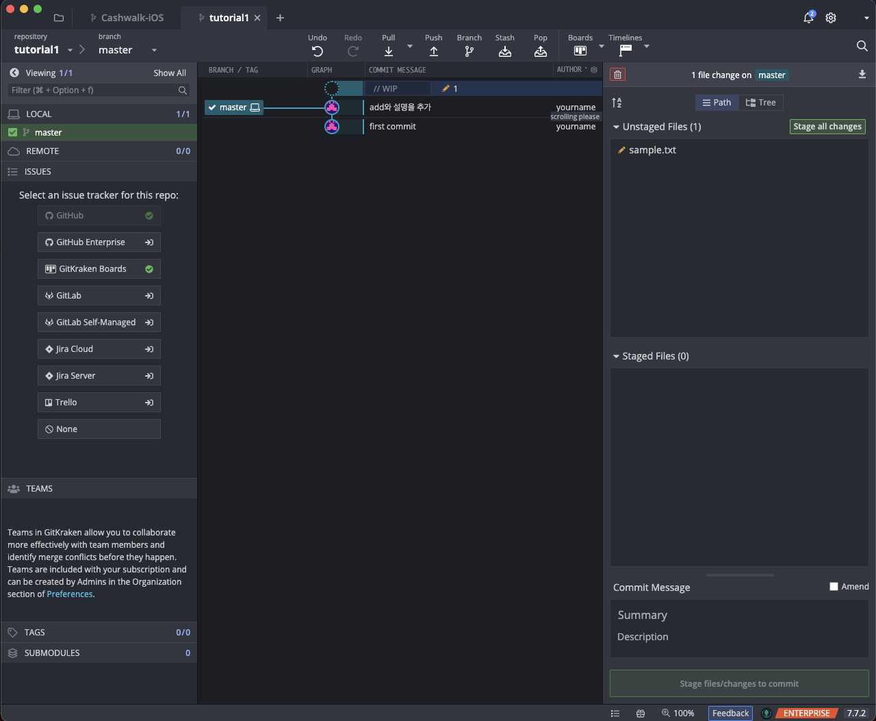Click the Undo icon in toolbar
The height and width of the screenshot is (721, 876).
(x=317, y=51)
